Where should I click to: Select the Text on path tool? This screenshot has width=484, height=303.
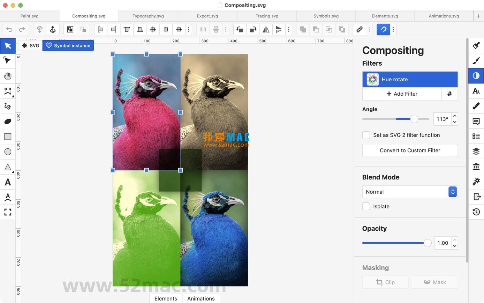pos(8,197)
